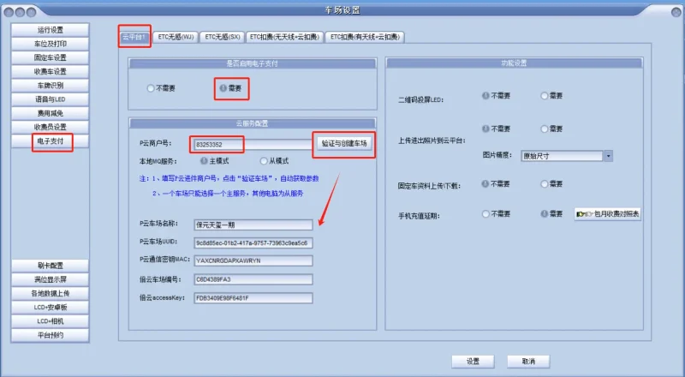Open the LCD+相机 sidebar item
Viewport: 685px width, 377px height.
tap(50, 320)
